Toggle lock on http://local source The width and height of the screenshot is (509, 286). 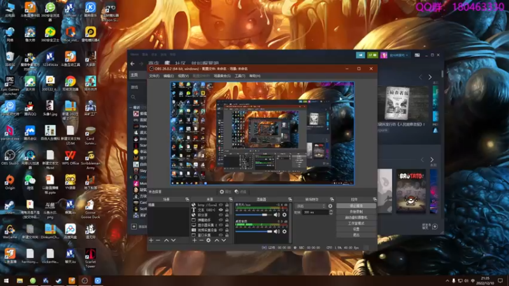coord(227,205)
